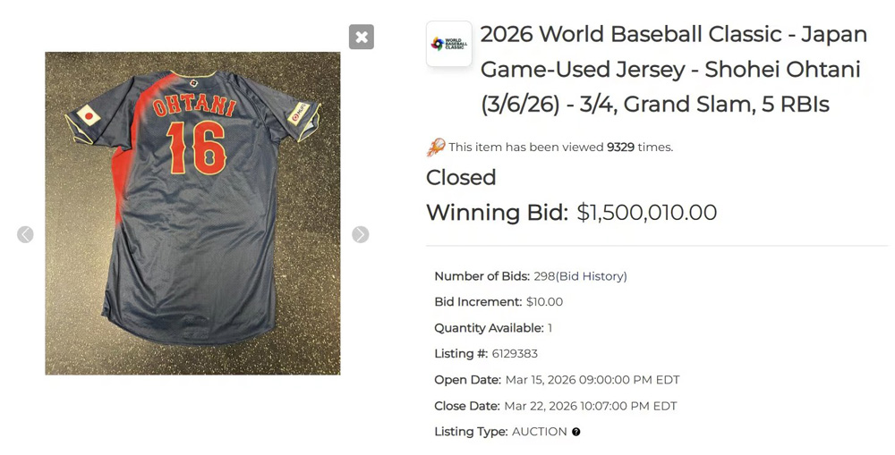Click the Open Date value
895x455 pixels.
tap(592, 380)
